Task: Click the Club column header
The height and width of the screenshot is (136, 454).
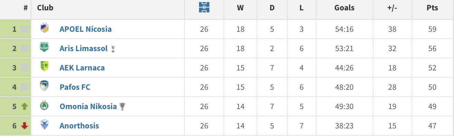Action: tap(45, 8)
